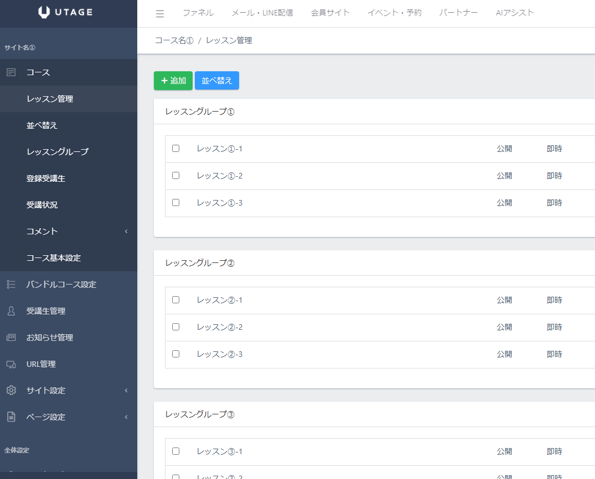Click the URL管理 monitor icon
The image size is (595, 479).
click(11, 364)
